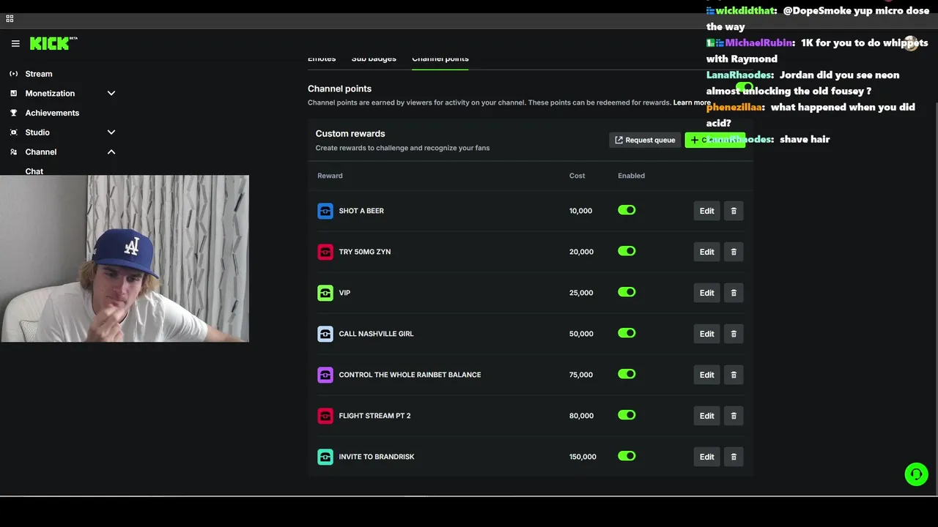The image size is (938, 527).
Task: Delete the TRY 50MG ZYN reward
Action: click(734, 252)
